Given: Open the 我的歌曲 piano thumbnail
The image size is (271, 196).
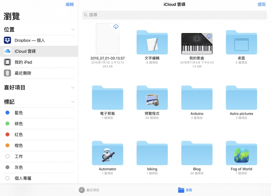Looking at the screenshot, I should point(197,44).
